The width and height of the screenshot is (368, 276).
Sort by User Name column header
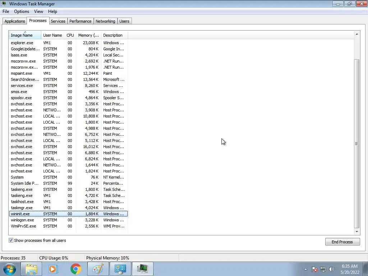[x=52, y=35]
